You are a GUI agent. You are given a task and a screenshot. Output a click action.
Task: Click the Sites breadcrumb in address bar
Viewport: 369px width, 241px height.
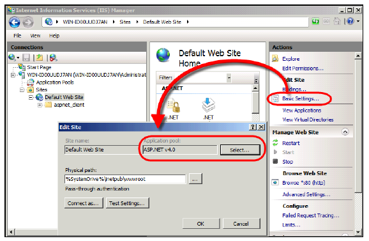pyautogui.click(x=124, y=22)
